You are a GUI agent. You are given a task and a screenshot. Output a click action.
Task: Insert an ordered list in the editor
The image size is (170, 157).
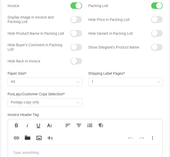90,125
